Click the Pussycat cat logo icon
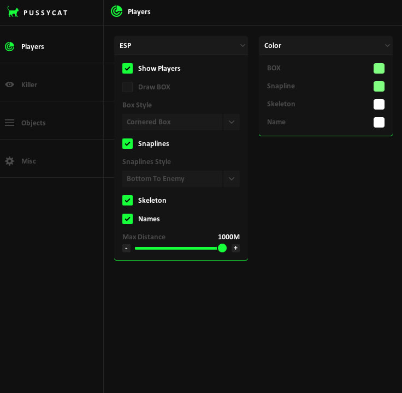This screenshot has height=393, width=402. click(13, 11)
